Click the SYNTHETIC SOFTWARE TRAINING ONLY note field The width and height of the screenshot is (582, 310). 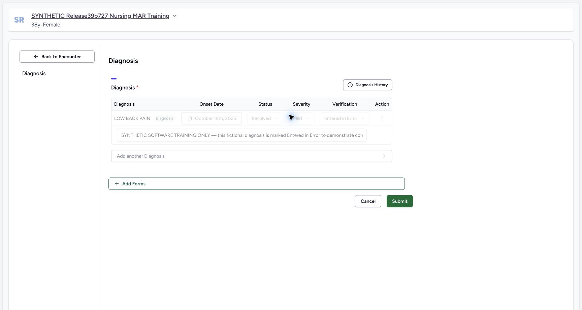[x=242, y=135]
